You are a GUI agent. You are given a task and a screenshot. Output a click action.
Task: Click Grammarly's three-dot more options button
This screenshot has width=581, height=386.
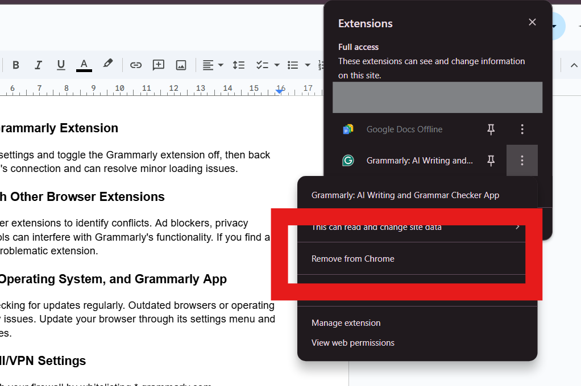[x=522, y=161]
